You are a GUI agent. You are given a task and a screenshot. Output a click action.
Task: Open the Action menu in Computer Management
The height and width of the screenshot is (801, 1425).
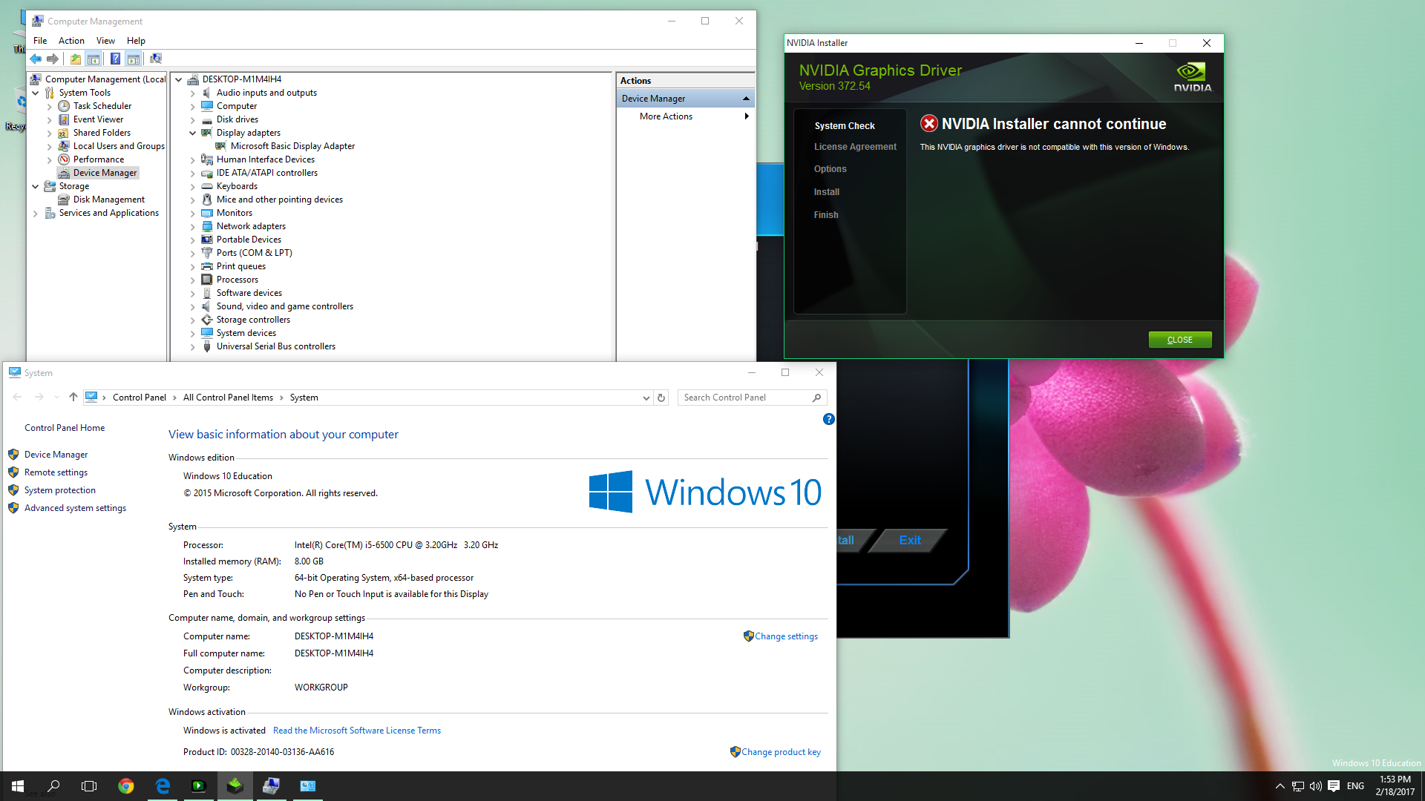tap(71, 41)
